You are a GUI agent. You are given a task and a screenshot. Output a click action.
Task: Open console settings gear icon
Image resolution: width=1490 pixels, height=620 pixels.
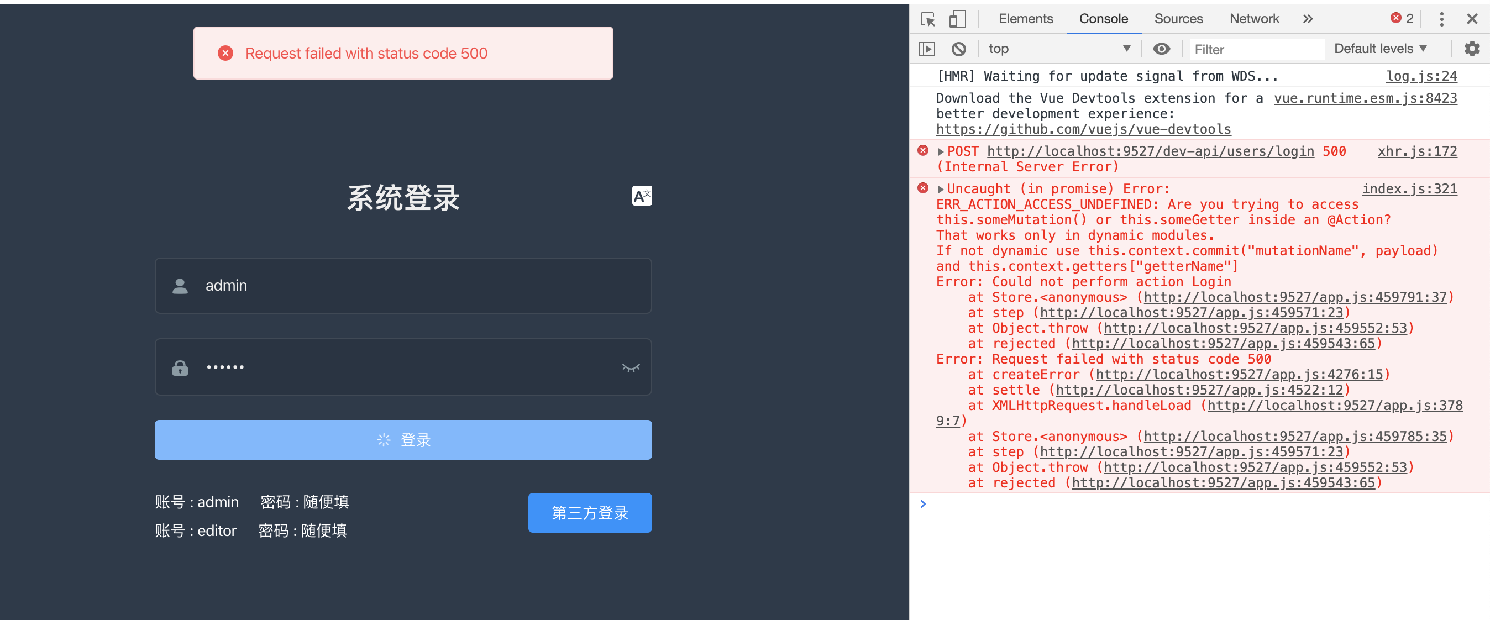tap(1472, 49)
